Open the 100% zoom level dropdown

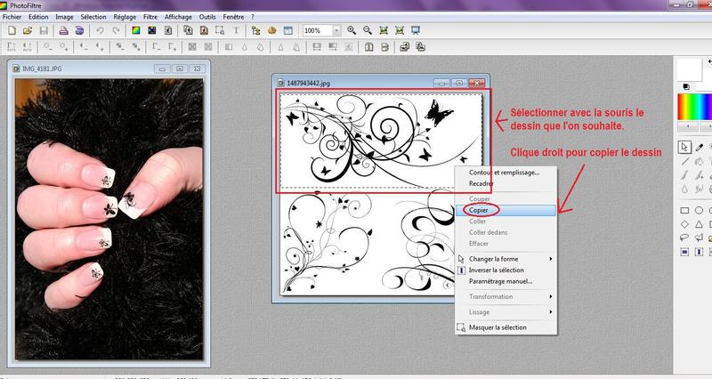coord(336,30)
